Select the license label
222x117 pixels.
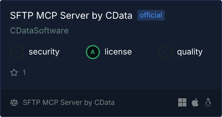click(x=118, y=52)
